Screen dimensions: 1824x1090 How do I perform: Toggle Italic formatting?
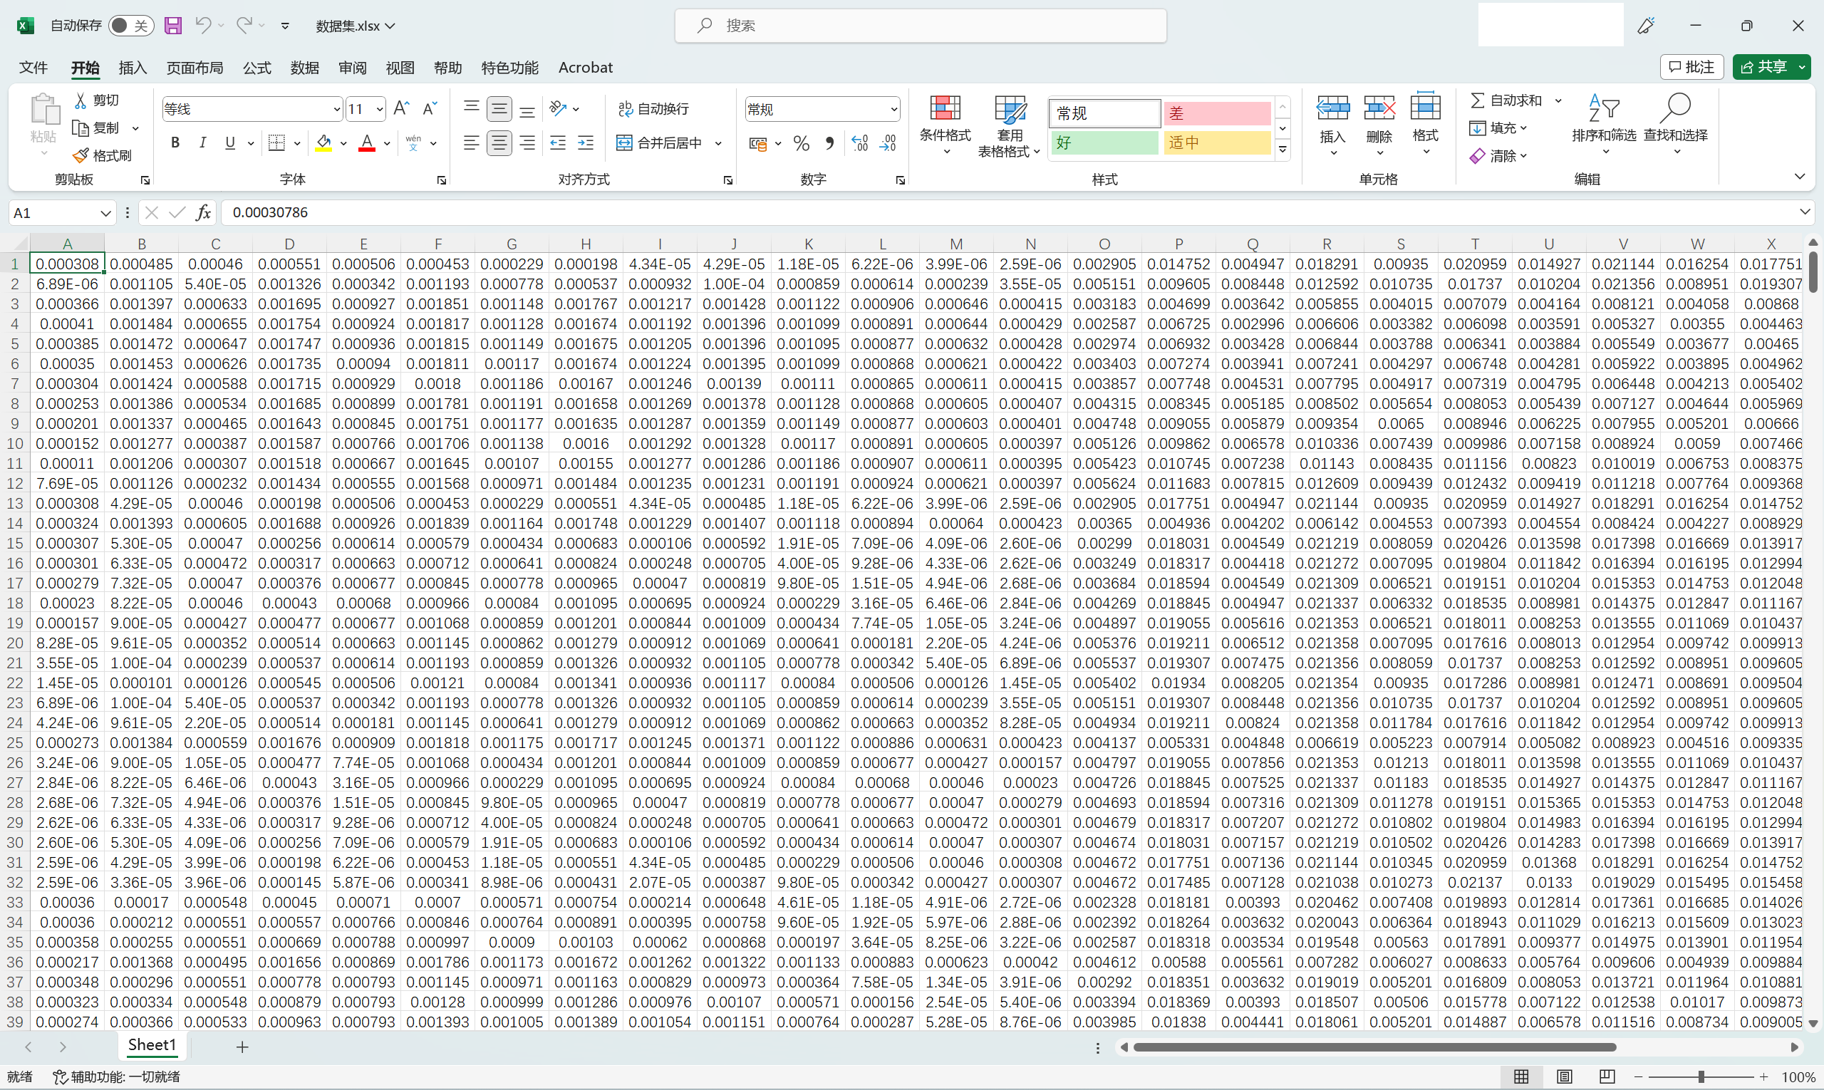point(202,142)
